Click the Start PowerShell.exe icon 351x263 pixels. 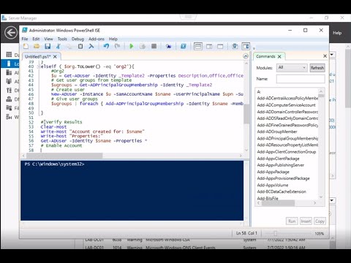tap(184, 46)
